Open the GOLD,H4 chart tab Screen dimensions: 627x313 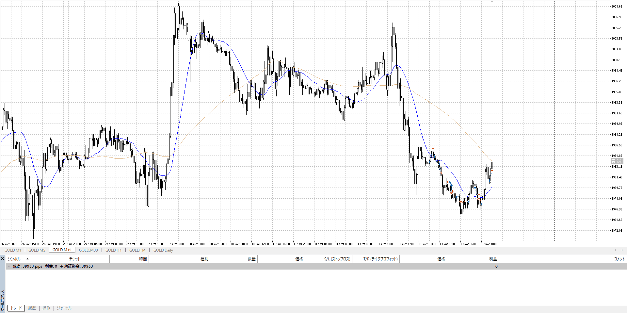point(137,250)
